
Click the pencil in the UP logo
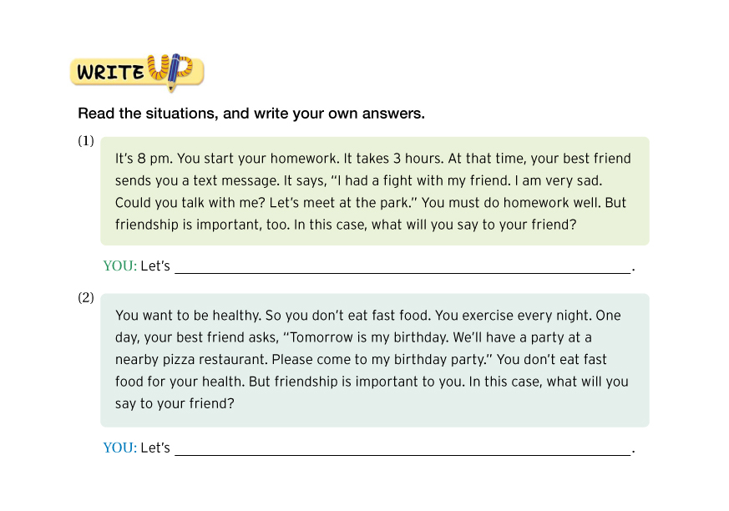174,73
